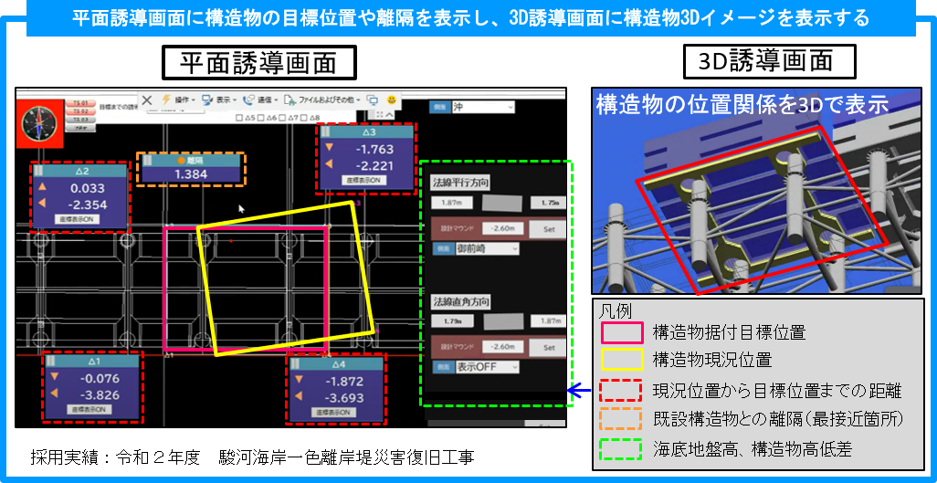Viewport: 937px width, 483px height.
Task: Select the TS 02 button
Action: 80,111
